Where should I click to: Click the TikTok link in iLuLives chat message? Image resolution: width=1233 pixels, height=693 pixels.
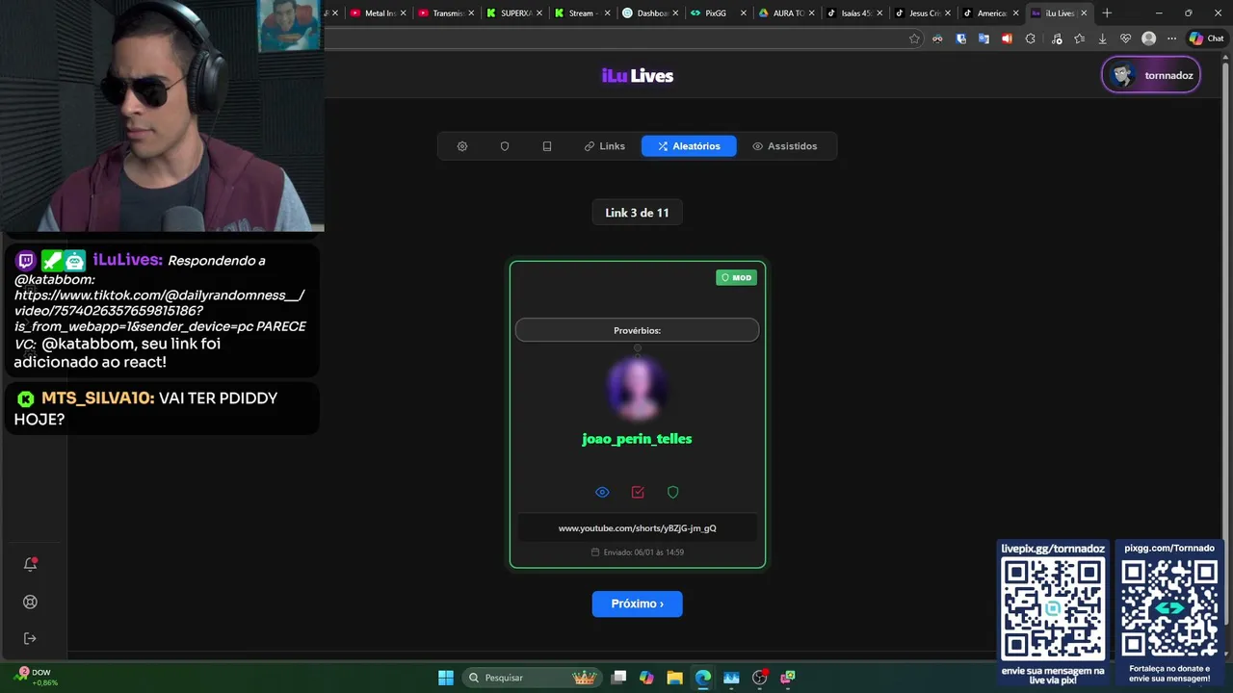tap(160, 311)
